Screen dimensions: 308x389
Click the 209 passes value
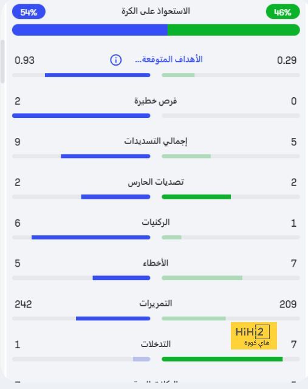(288, 304)
